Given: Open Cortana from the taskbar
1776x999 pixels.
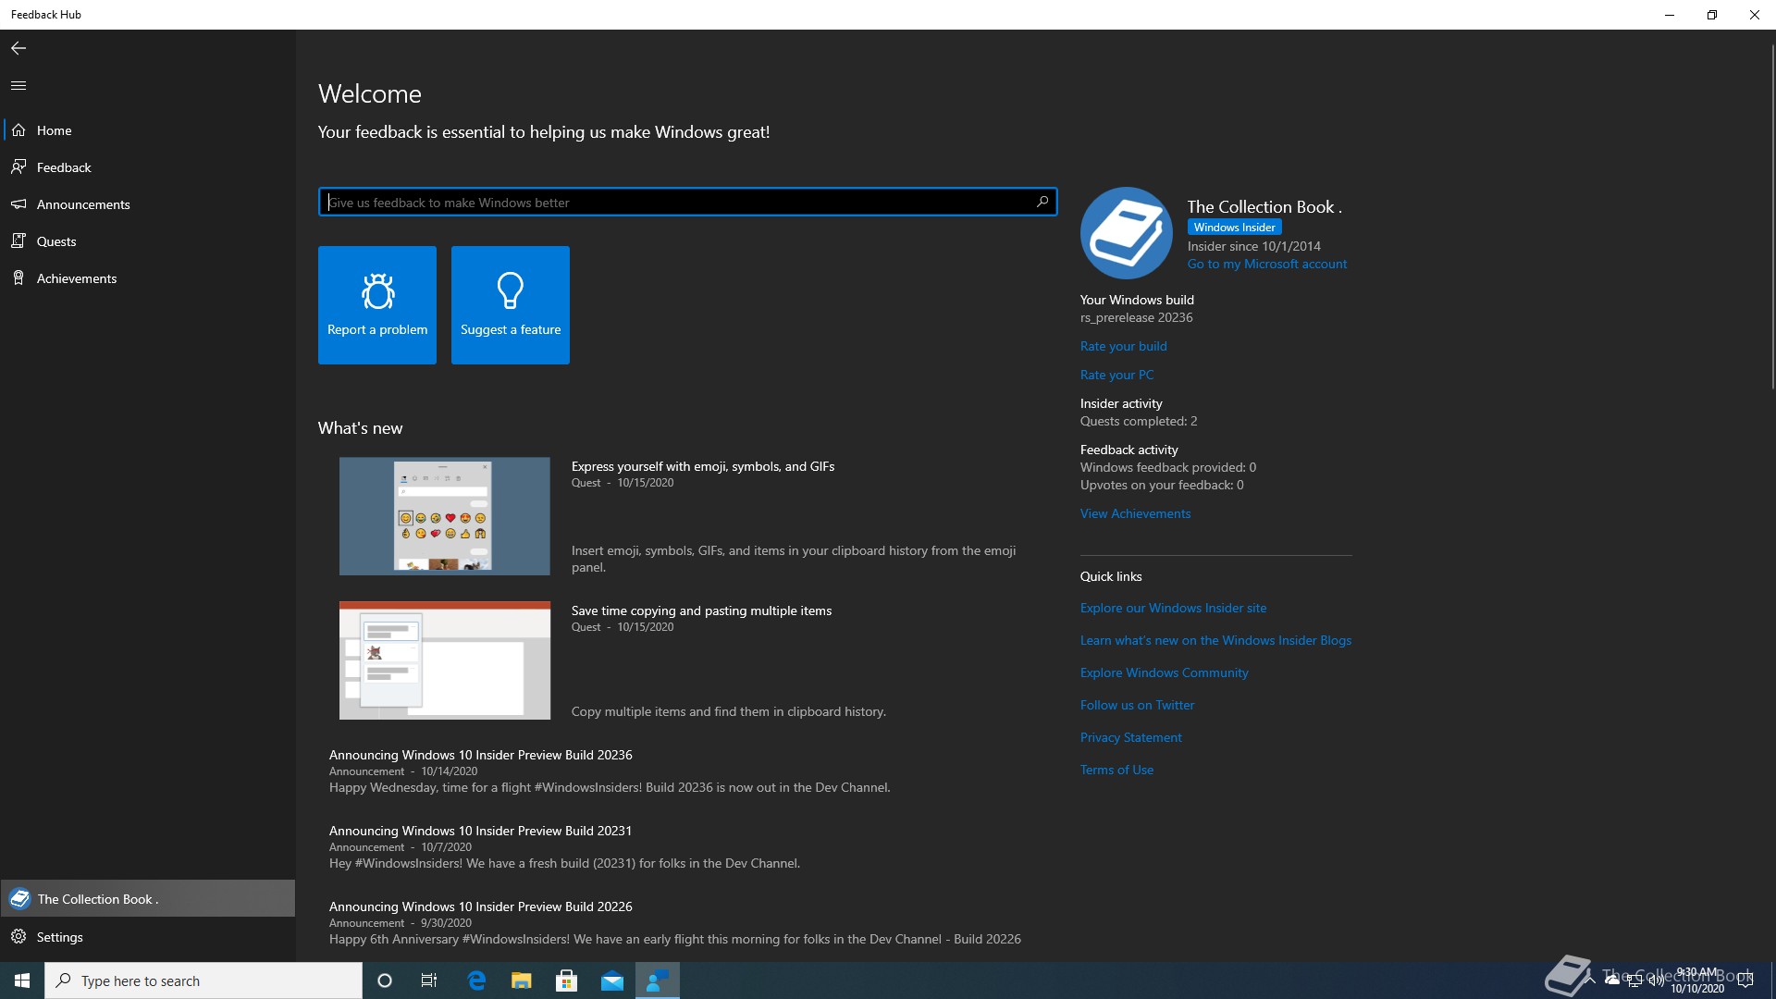Looking at the screenshot, I should tap(385, 980).
